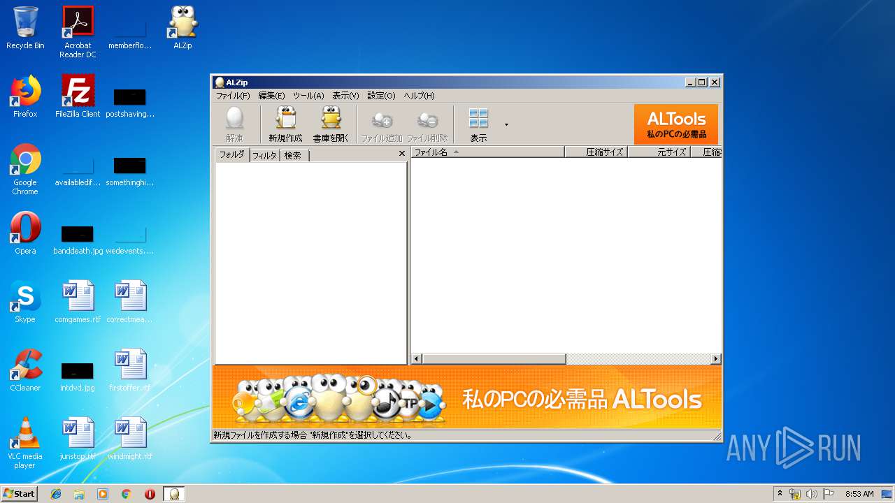Click the horizontal scrollbar left arrow
The height and width of the screenshot is (503, 895).
click(x=417, y=359)
